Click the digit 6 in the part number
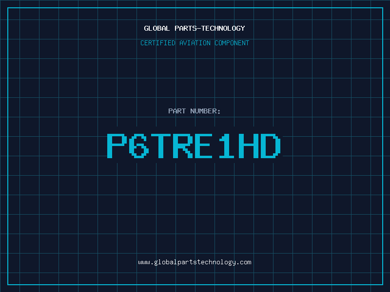390x292 pixels. click(139, 146)
